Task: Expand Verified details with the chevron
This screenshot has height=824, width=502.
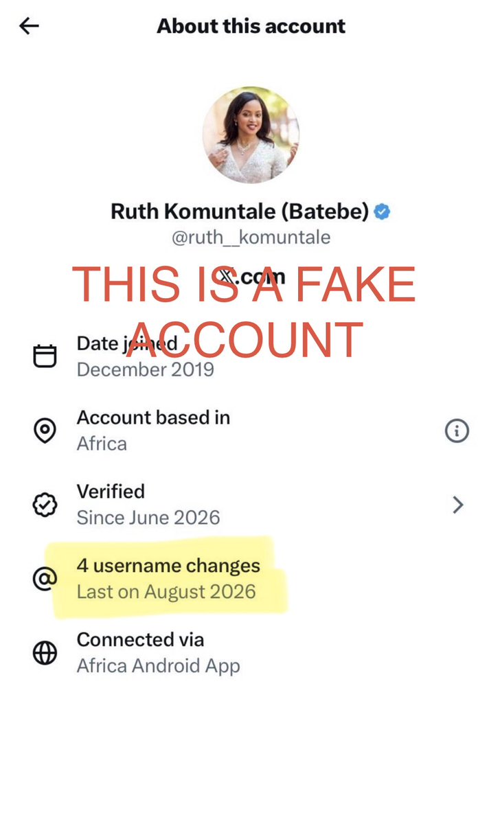Action: tap(458, 505)
